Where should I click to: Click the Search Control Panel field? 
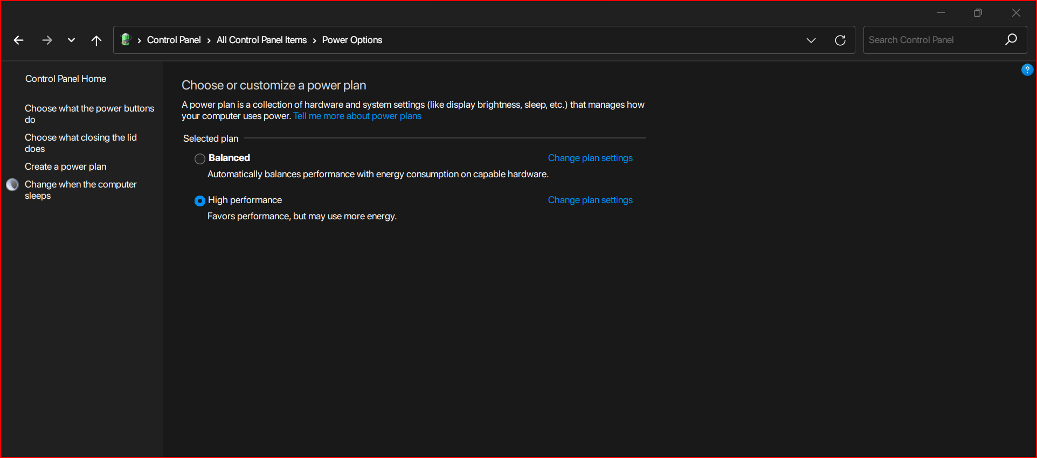coord(932,40)
